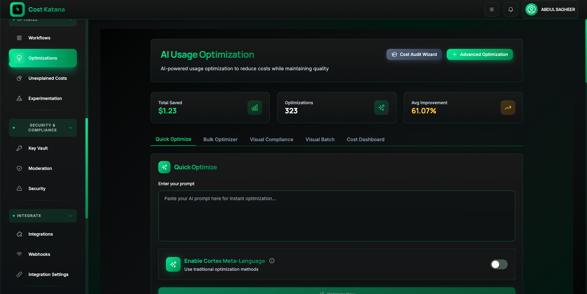Image resolution: width=587 pixels, height=294 pixels.
Task: Toggle the light/dark theme sun icon
Action: coord(492,9)
